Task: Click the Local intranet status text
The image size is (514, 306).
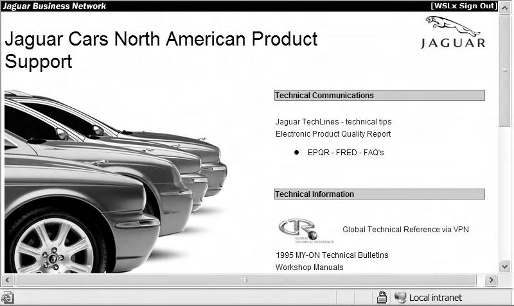Action: [x=436, y=298]
